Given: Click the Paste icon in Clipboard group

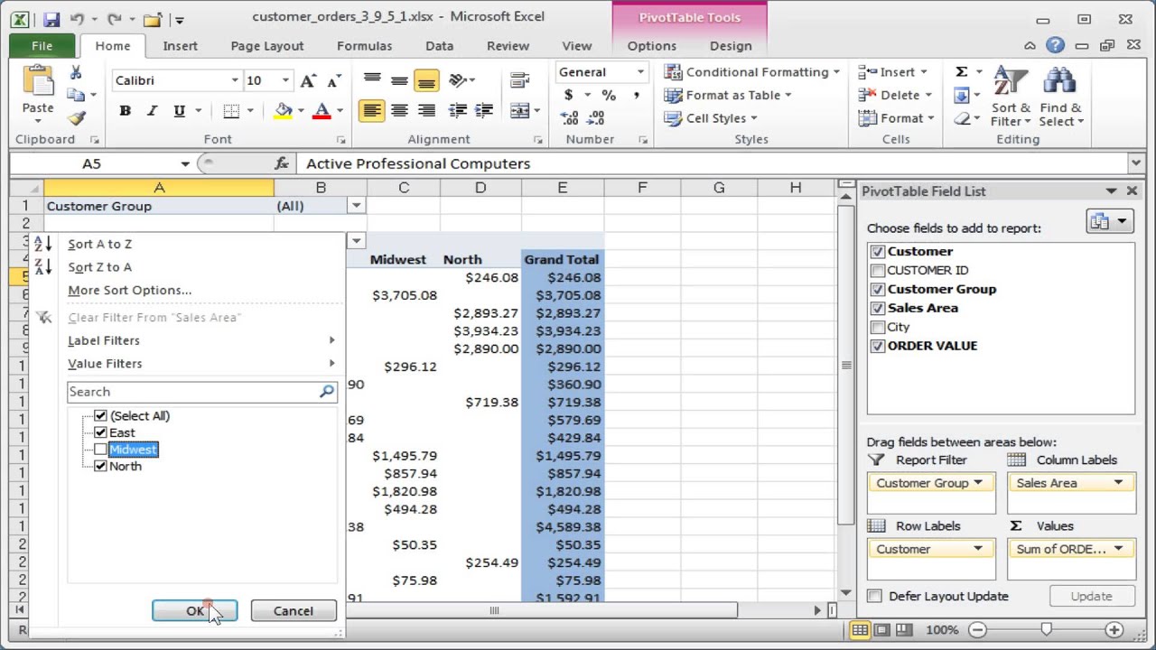Looking at the screenshot, I should pyautogui.click(x=38, y=83).
